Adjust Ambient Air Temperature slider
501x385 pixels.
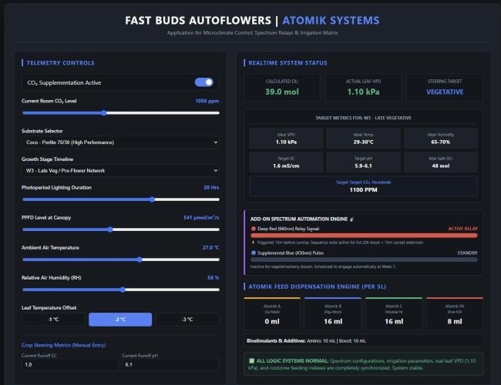(x=121, y=259)
